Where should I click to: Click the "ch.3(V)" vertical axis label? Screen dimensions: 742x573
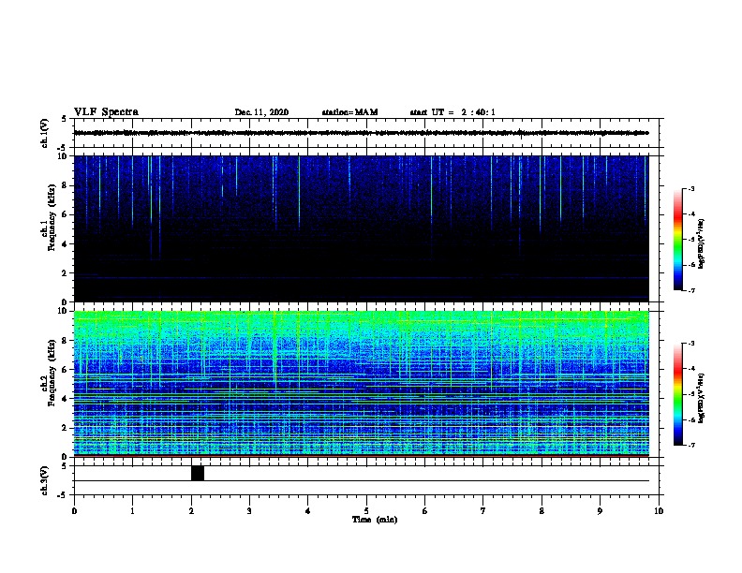point(44,480)
